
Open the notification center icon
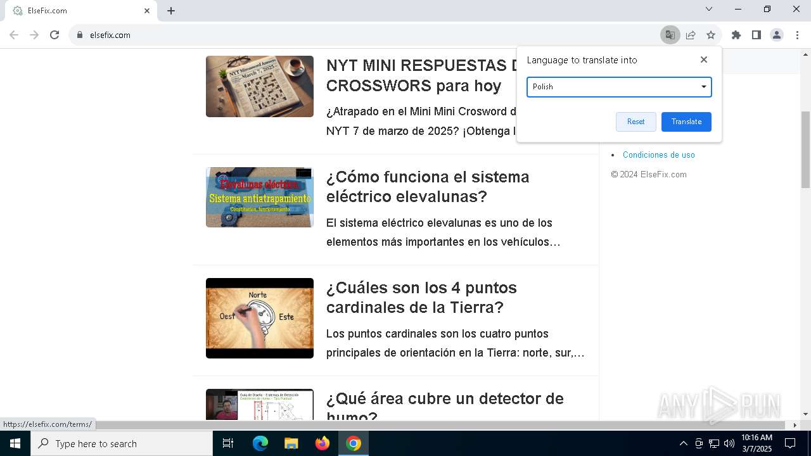790,443
